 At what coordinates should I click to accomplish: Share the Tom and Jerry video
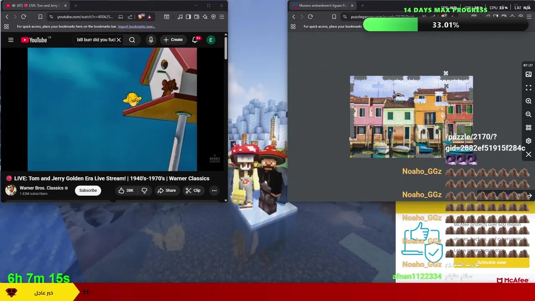click(x=166, y=191)
